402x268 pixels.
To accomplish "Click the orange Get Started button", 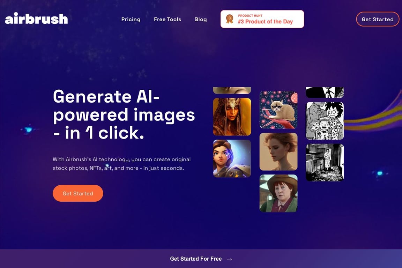I will pyautogui.click(x=78, y=193).
